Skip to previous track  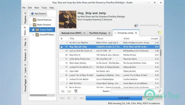coord(62,98)
